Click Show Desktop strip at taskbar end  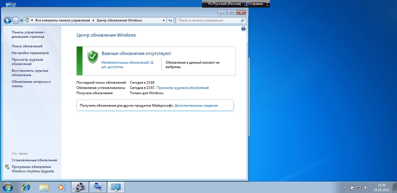395,188
